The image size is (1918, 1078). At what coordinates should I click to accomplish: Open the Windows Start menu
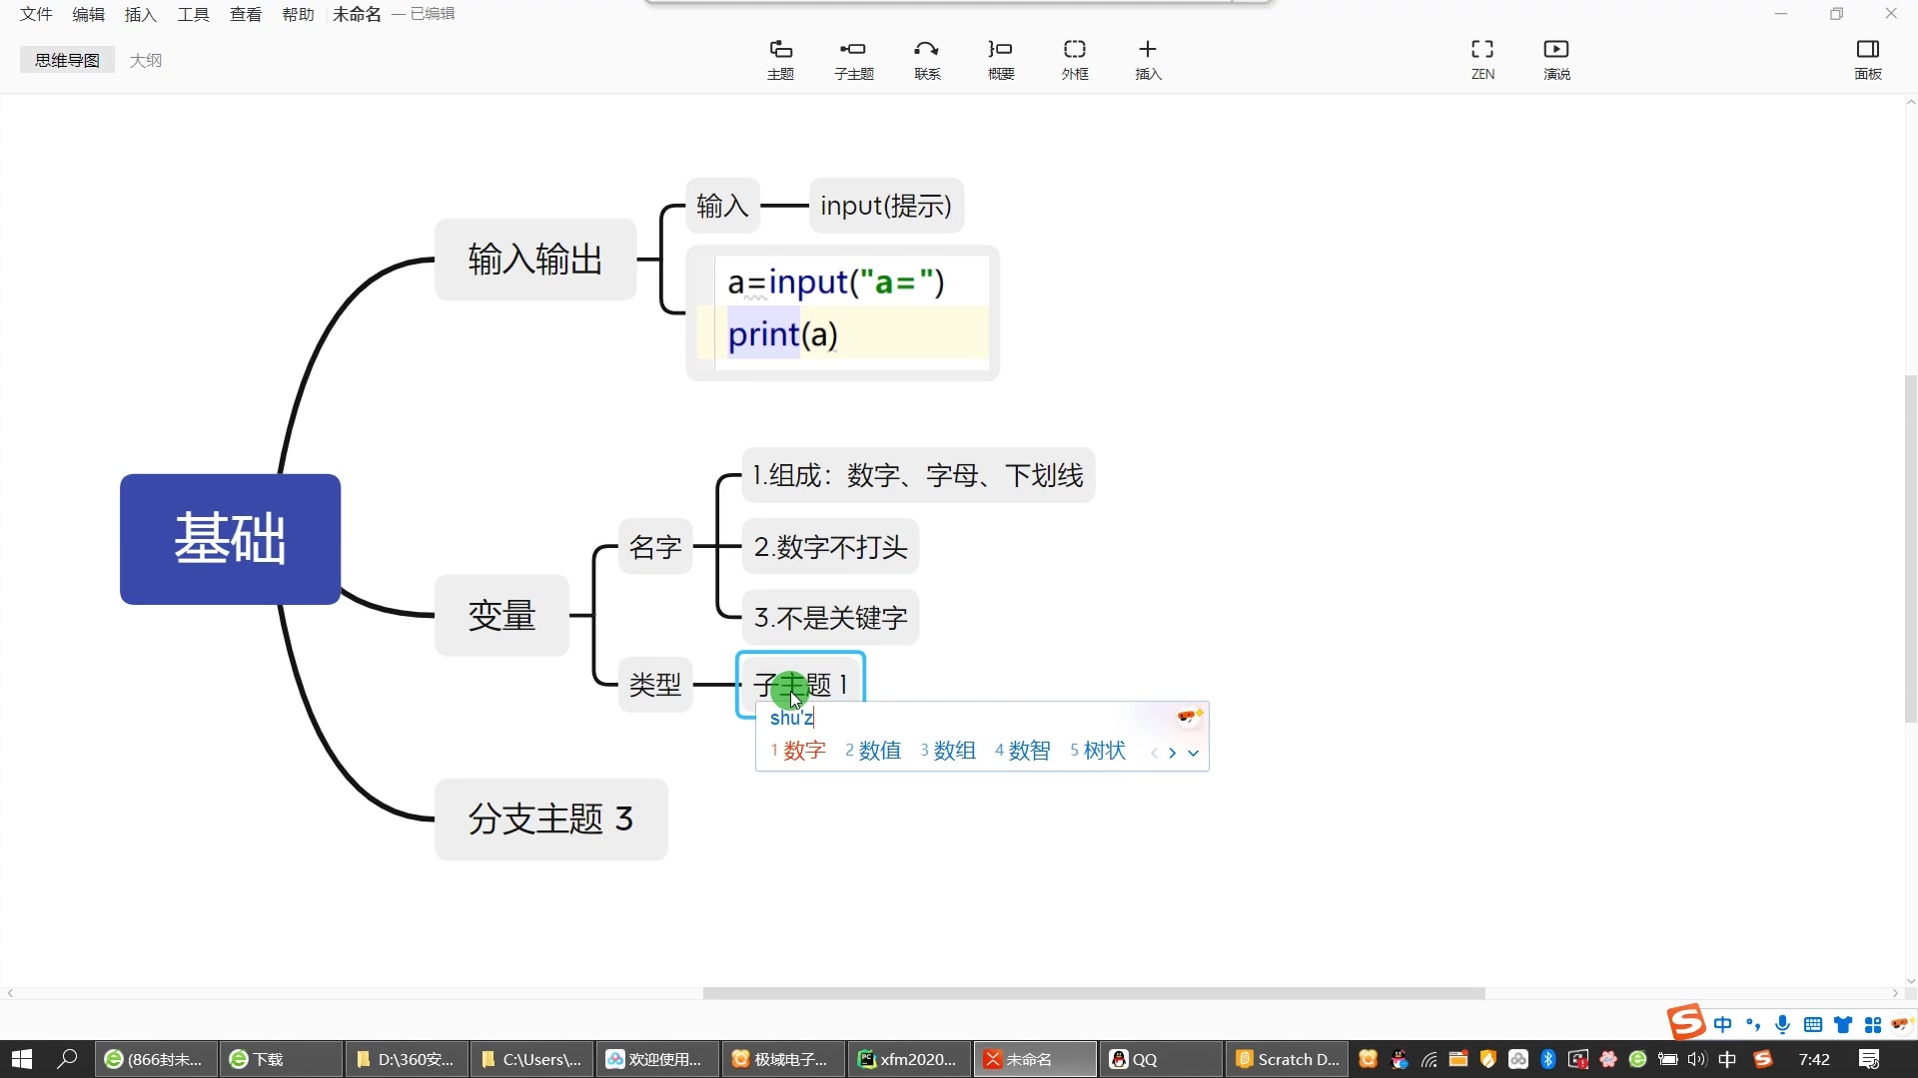[x=20, y=1058]
